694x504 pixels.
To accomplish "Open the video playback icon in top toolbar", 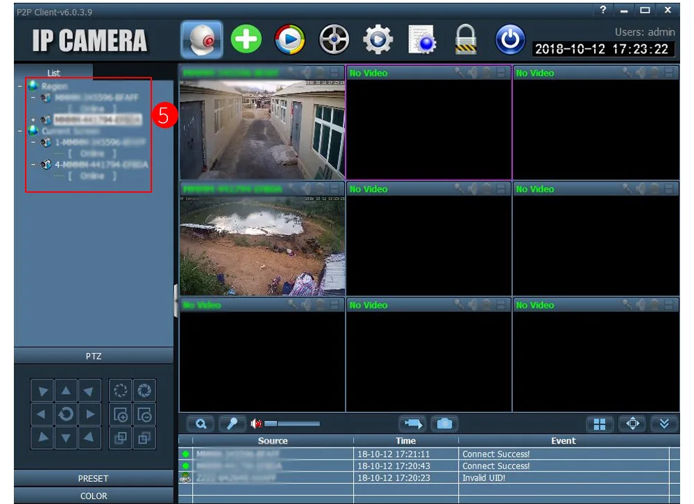I will [289, 40].
